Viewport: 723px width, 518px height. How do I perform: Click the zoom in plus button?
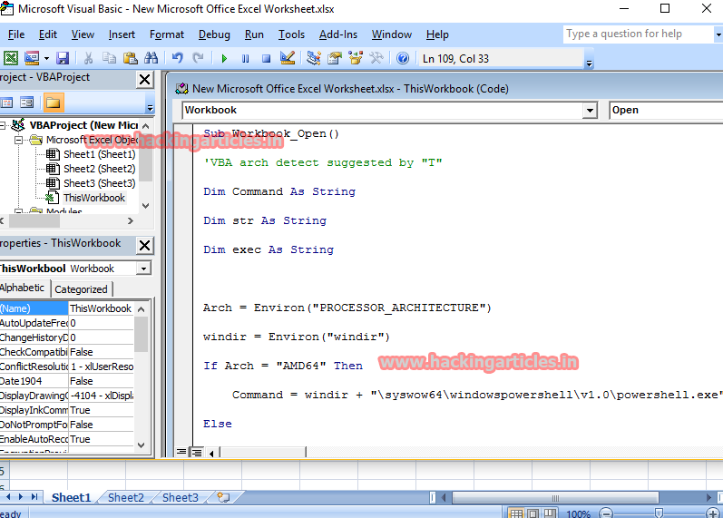pos(713,513)
